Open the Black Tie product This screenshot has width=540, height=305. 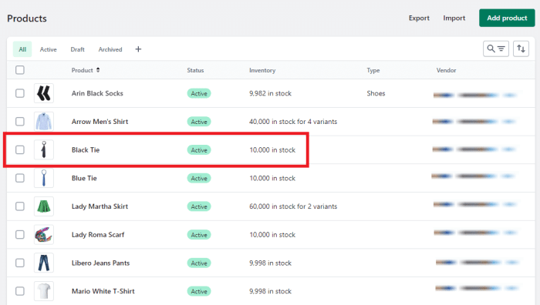86,149
